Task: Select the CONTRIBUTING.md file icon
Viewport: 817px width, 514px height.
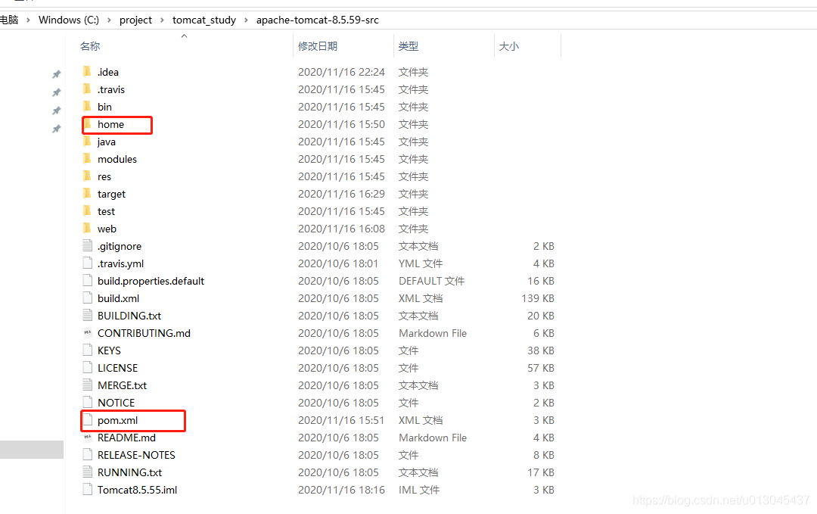Action: tap(89, 333)
